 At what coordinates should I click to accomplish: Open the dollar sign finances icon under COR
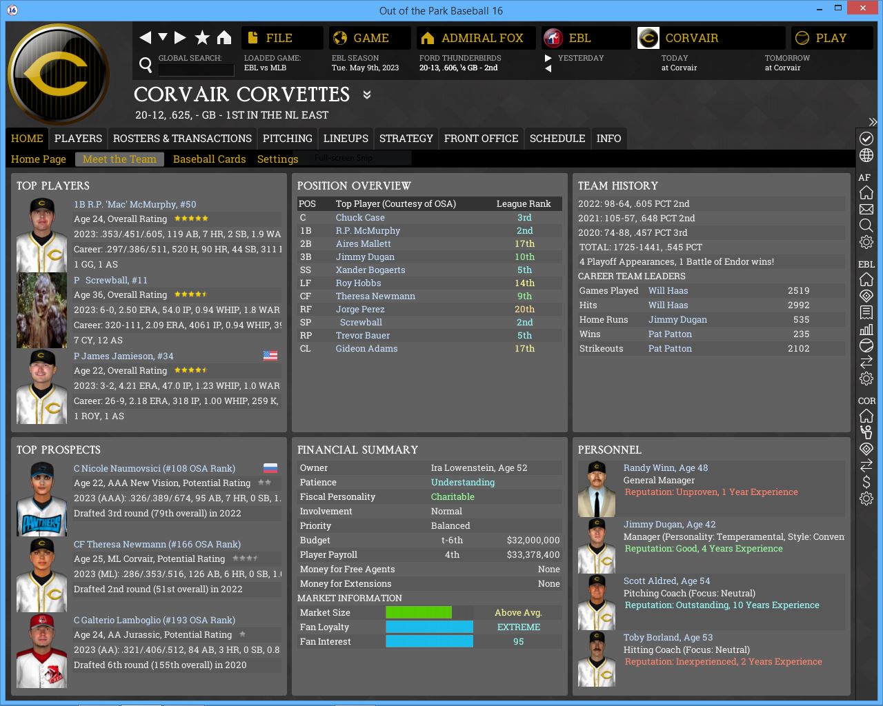[x=866, y=482]
